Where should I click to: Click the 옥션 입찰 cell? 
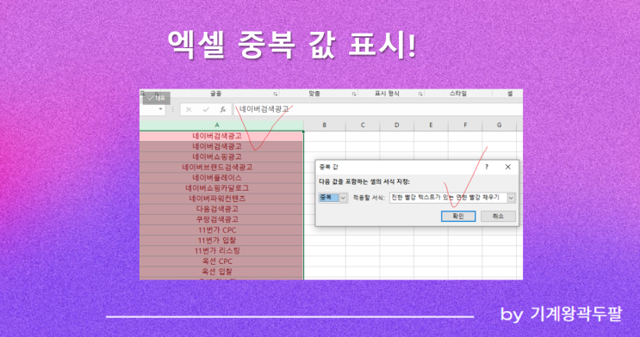[221, 272]
